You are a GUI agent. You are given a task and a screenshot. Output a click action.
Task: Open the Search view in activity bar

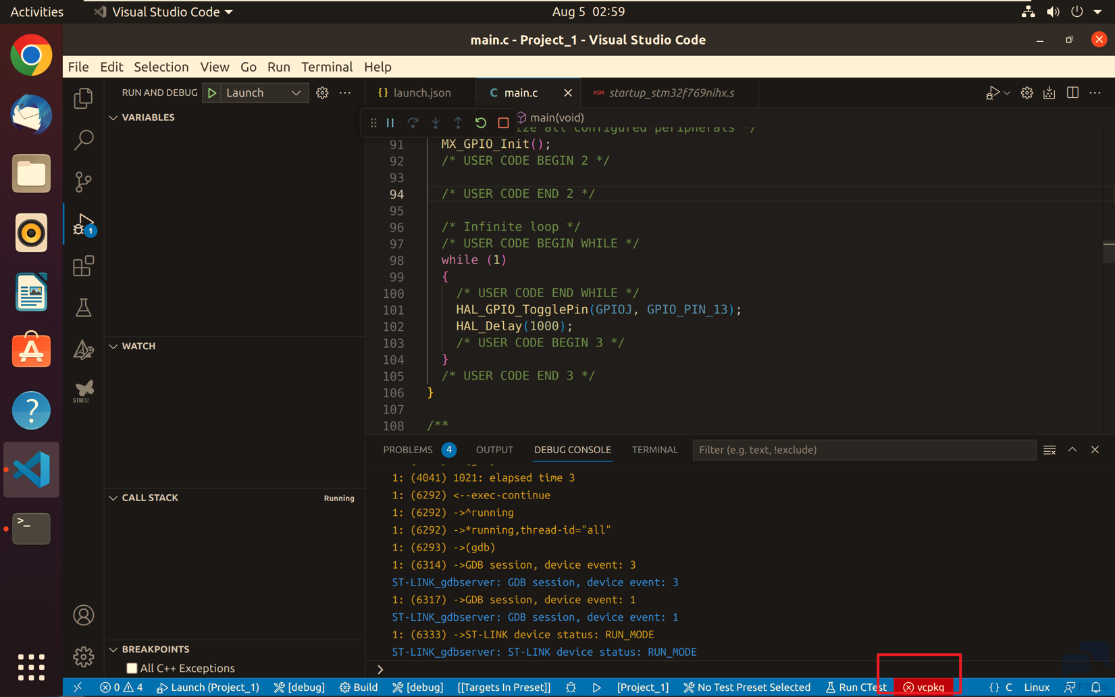(x=83, y=140)
